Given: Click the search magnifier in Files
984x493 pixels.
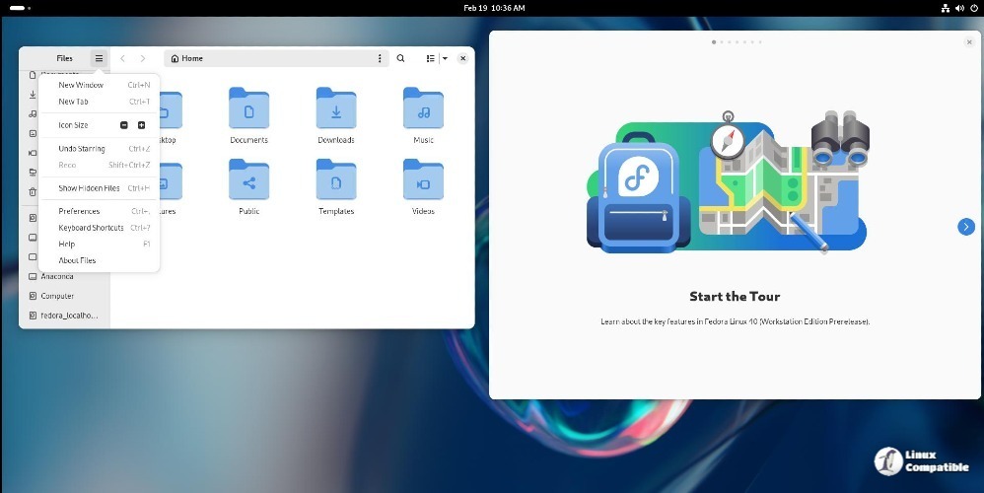Looking at the screenshot, I should pyautogui.click(x=400, y=58).
